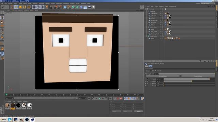Click the brown material tag on L_EyeBrow

(x=168, y=14)
